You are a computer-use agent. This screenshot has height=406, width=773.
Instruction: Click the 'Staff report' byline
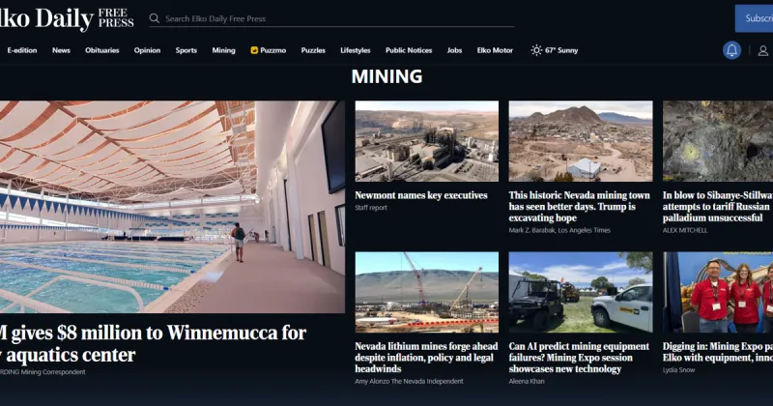tap(371, 208)
